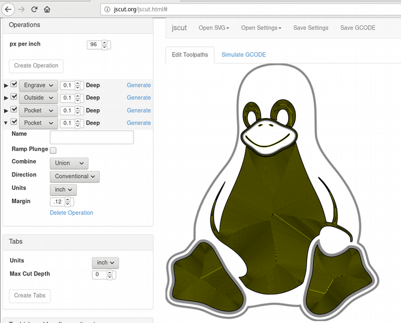Image resolution: width=401 pixels, height=323 pixels.
Task: Click the Create Tabs button
Action: [x=30, y=296]
